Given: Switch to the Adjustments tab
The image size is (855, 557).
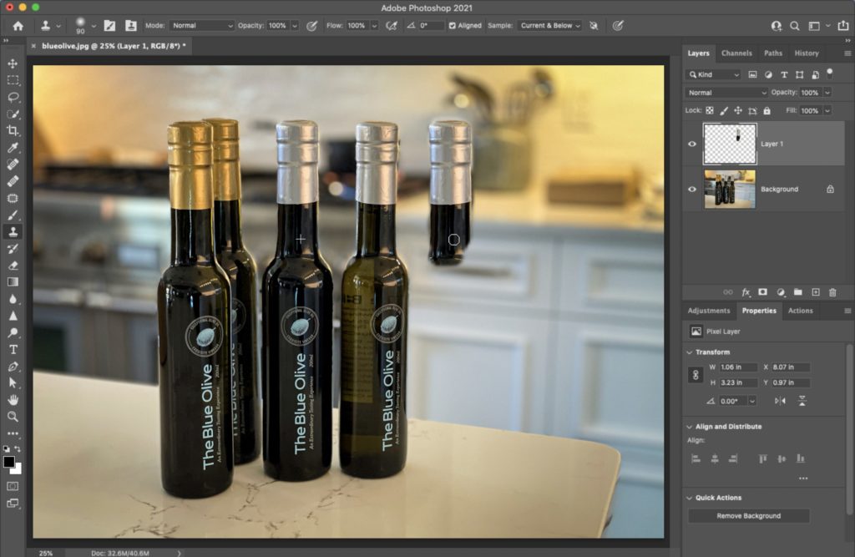Looking at the screenshot, I should [709, 311].
